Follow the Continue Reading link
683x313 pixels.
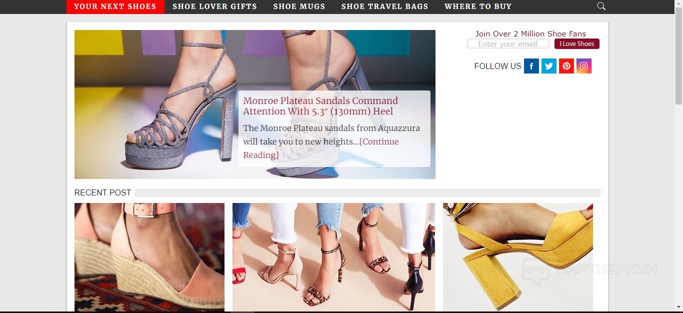coord(321,148)
